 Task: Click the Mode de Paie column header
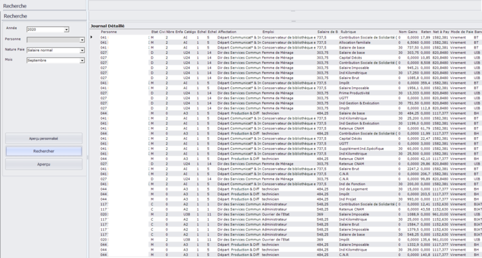click(x=461, y=32)
